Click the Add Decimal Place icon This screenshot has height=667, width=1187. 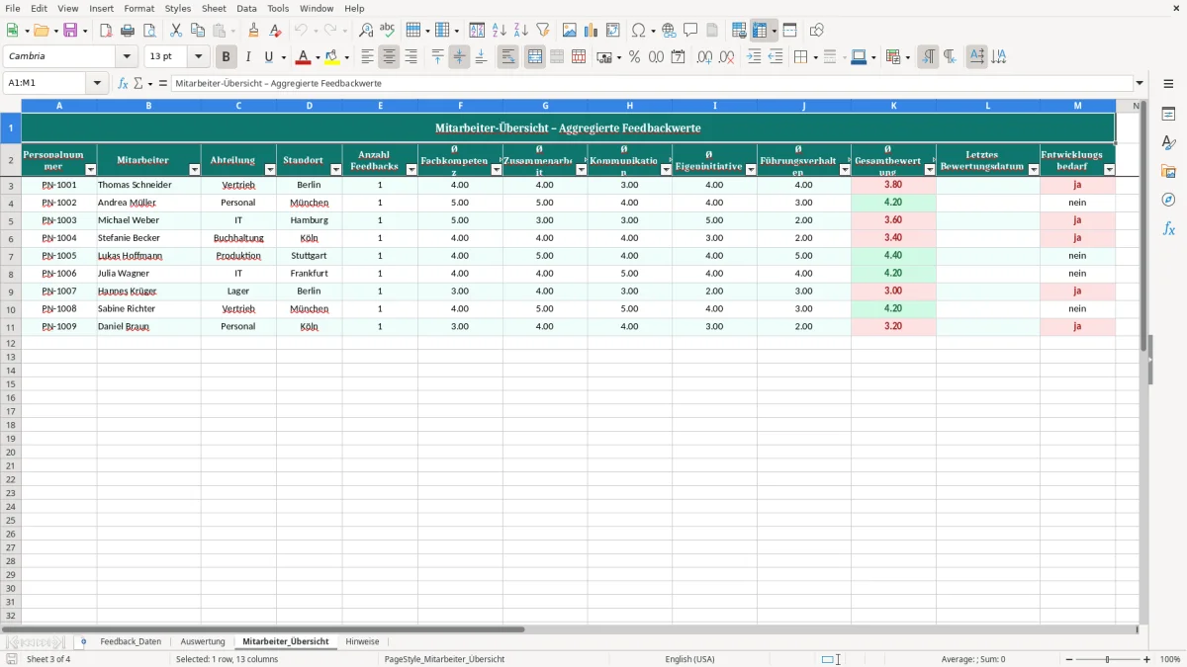[x=705, y=57]
